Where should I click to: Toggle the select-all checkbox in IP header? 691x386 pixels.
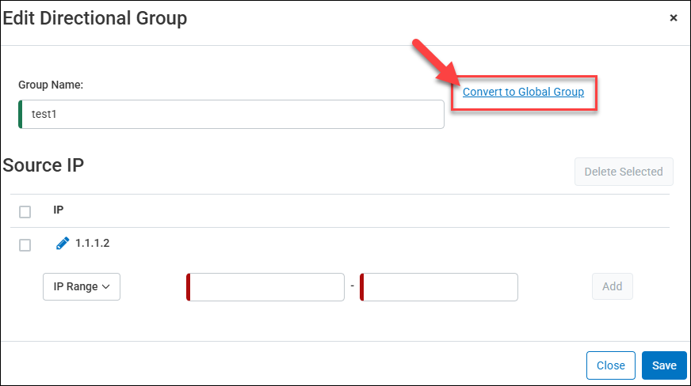click(x=25, y=212)
